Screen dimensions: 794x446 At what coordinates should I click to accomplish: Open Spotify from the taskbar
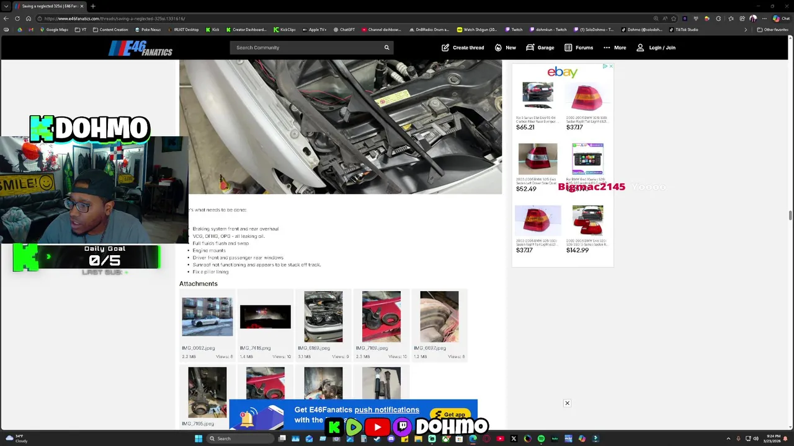point(541,439)
